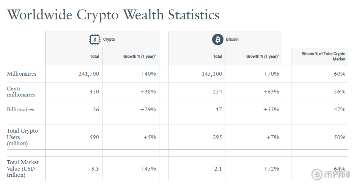The height and width of the screenshot is (185, 354).
Task: Click Bitcoin % of Total Crypto Market header
Action: coord(323,56)
